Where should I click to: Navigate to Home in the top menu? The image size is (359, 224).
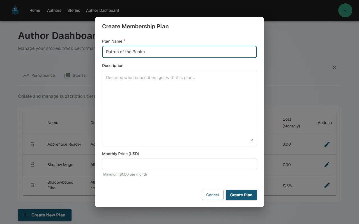click(35, 10)
